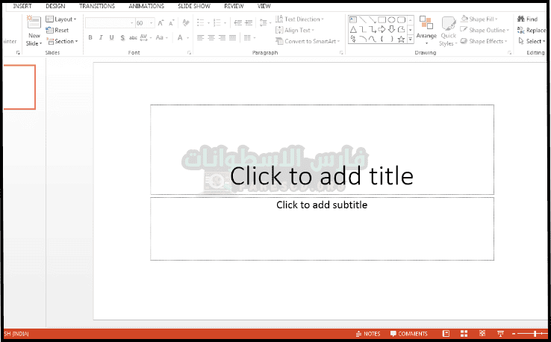Toggle Bold formatting

(x=90, y=38)
